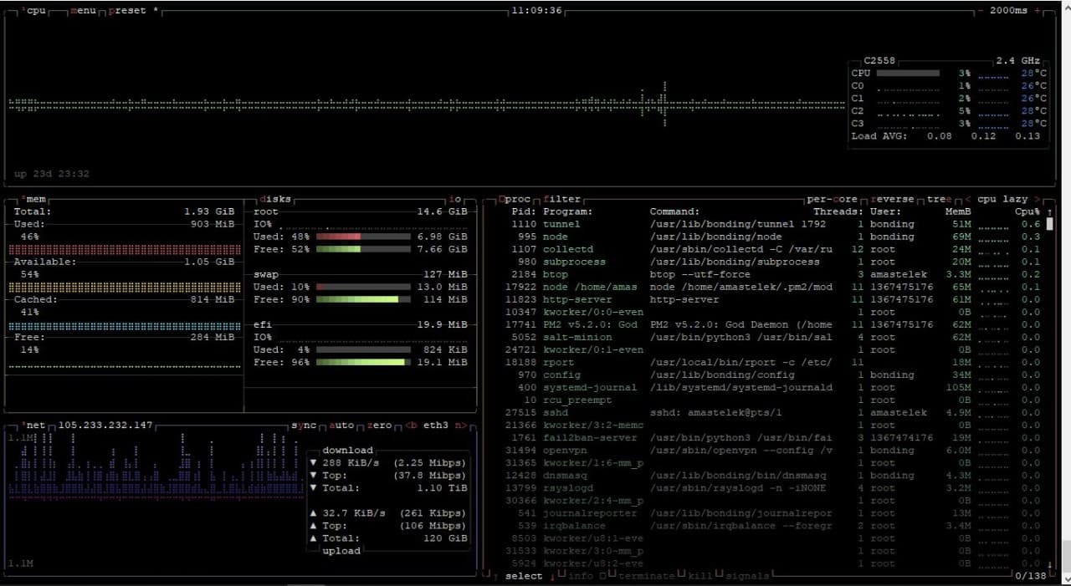Switch disks box into io mode
This screenshot has width=1071, height=586.
pos(456,199)
